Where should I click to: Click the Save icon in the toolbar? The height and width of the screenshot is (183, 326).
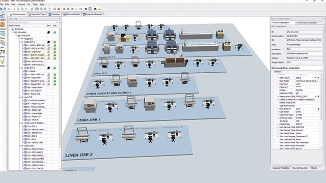(x=1, y=9)
